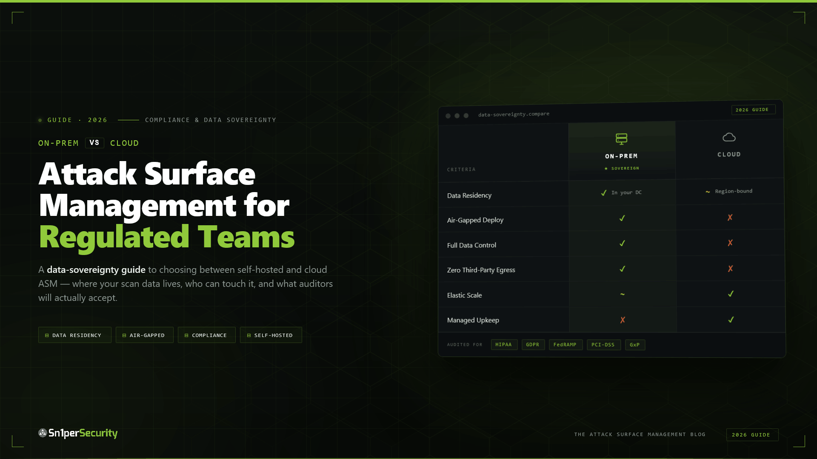Select the DATA RESIDENCY tag
Viewport: 817px width, 459px height.
(x=75, y=335)
